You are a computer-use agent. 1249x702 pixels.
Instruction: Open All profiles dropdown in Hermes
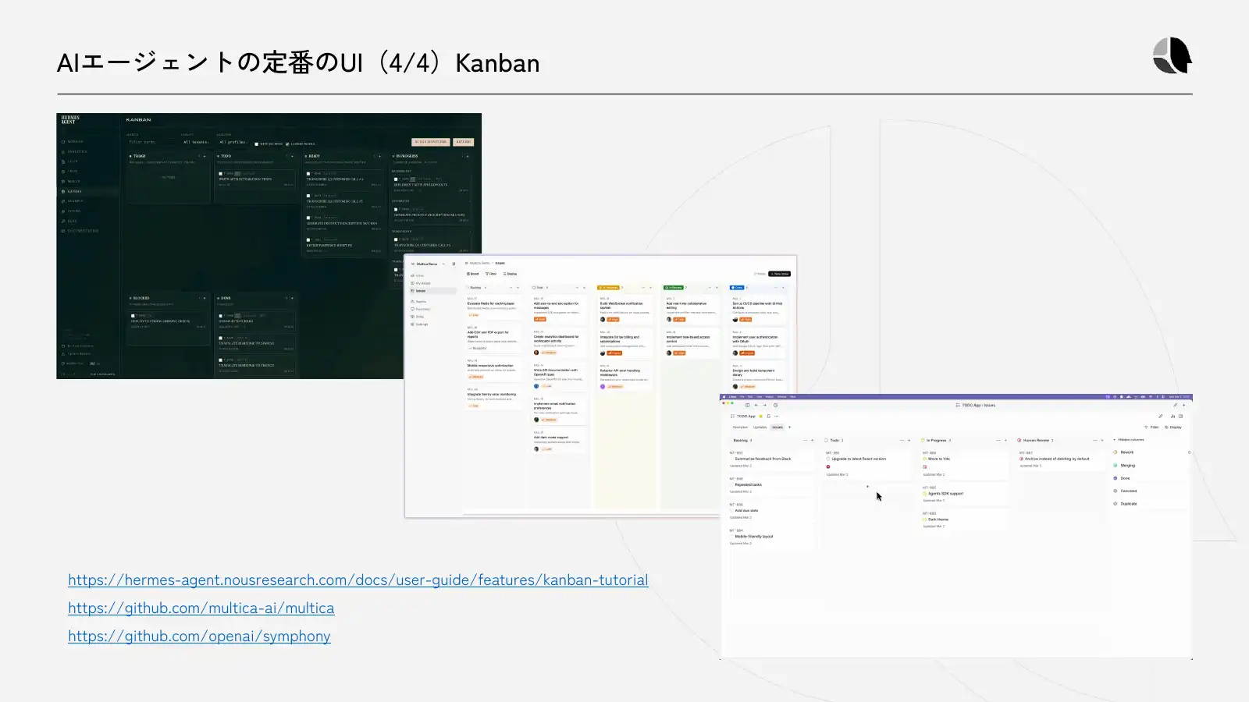pos(233,142)
